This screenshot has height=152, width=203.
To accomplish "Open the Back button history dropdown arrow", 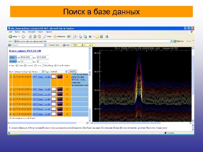I will coord(19,37).
